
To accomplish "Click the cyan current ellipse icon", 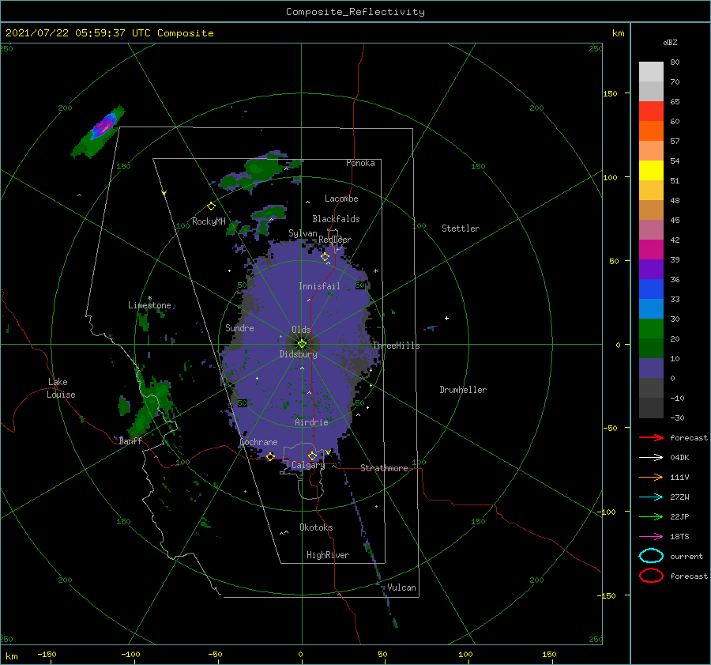I will point(651,556).
